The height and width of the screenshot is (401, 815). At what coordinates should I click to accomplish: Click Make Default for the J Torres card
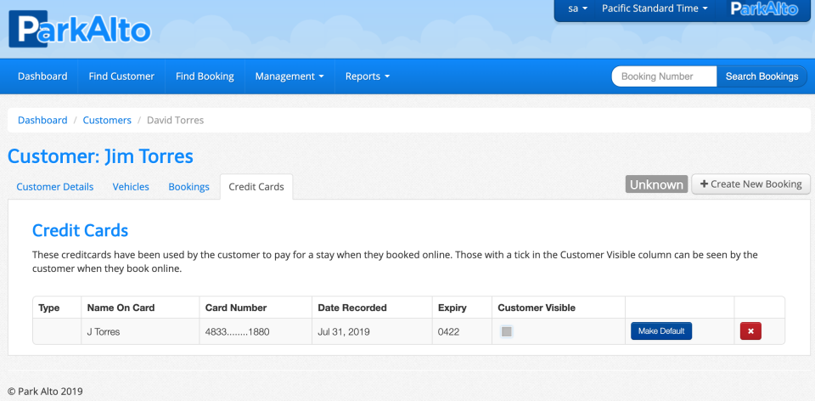click(661, 330)
